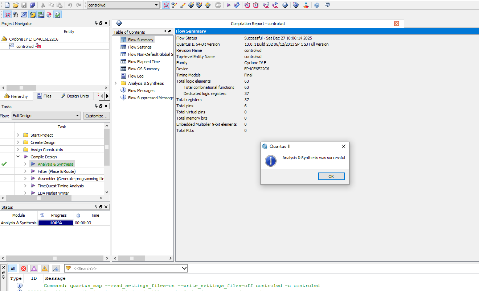Toggle warning messages filter
Screen dimensions: 479x291
(45, 269)
